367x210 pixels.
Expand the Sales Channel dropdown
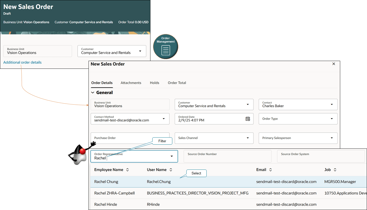[248, 138]
